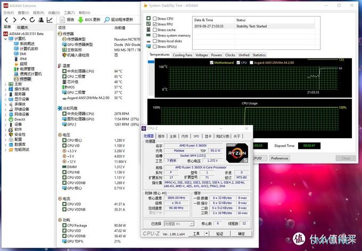Open CPU-Z 内存 tab
This screenshot has width=362, height=251.
[x=185, y=136]
